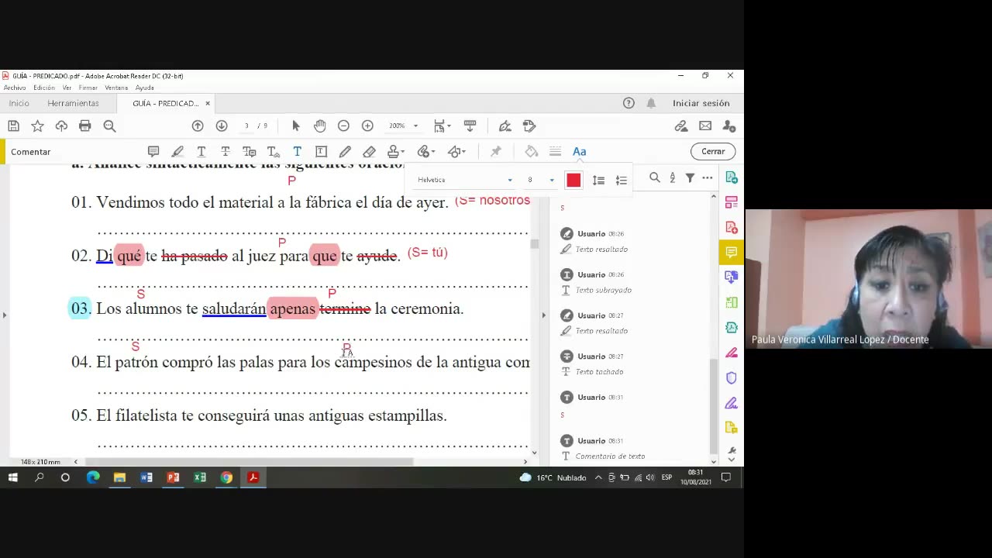
Task: Open the Ventana menu
Action: coord(116,88)
